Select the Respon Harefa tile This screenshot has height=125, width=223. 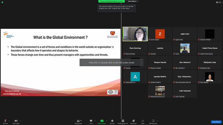(x=160, y=62)
